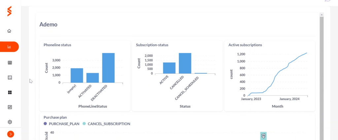Click the Purchase plan card title
This screenshot has height=140, width=338.
pos(55,117)
